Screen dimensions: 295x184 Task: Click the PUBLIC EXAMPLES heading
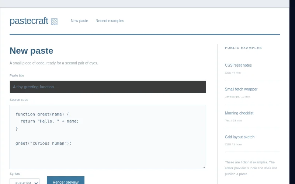coord(243,48)
